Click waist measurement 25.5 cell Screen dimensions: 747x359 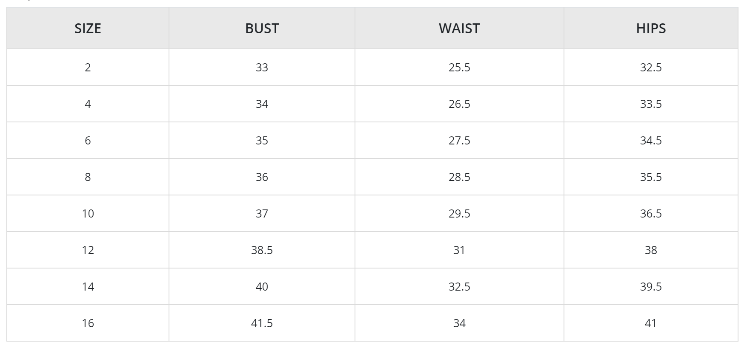pyautogui.click(x=459, y=68)
